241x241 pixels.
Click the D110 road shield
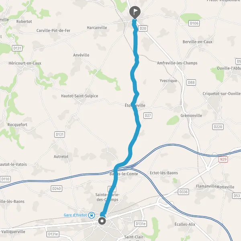pos(5,179)
